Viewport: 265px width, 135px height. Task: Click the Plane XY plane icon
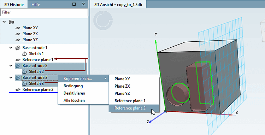coord(18,28)
